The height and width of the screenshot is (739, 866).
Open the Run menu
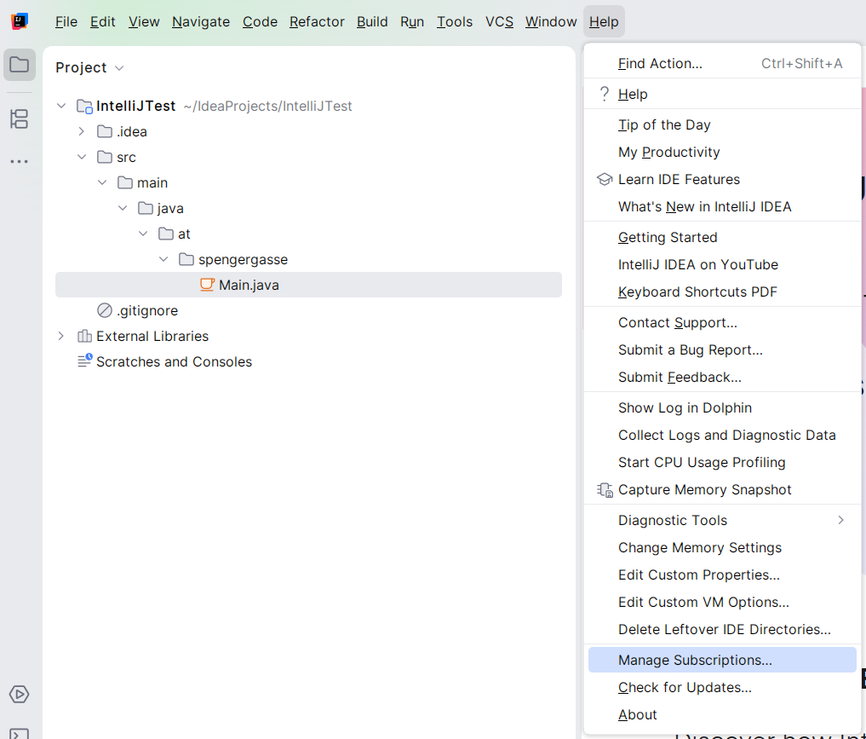(x=412, y=21)
